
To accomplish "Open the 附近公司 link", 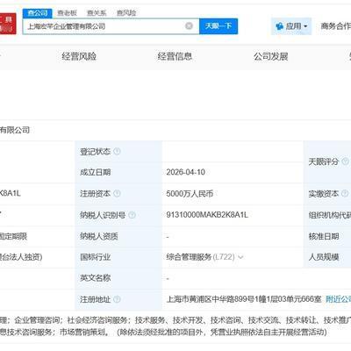I will (339, 299).
